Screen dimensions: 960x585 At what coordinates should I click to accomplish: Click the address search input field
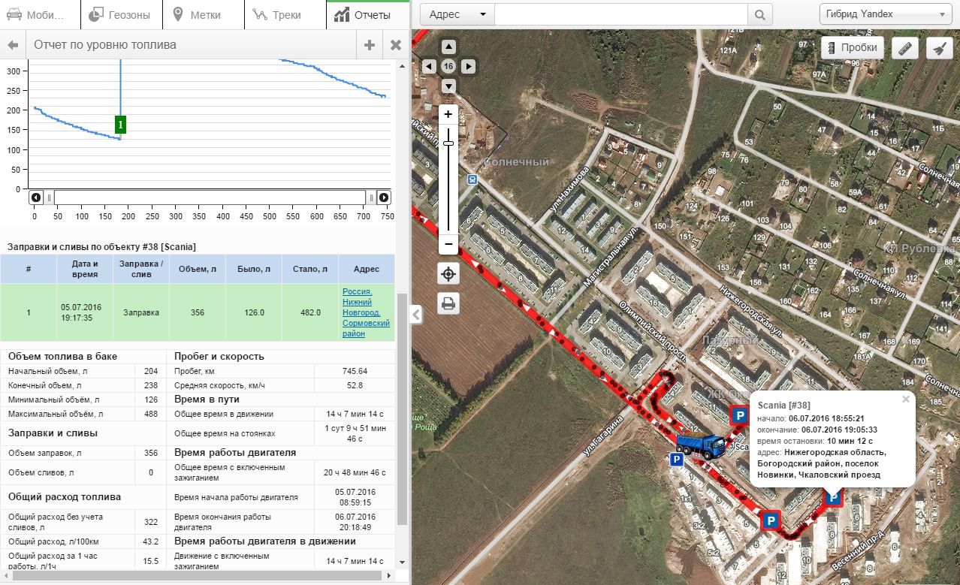click(x=620, y=14)
